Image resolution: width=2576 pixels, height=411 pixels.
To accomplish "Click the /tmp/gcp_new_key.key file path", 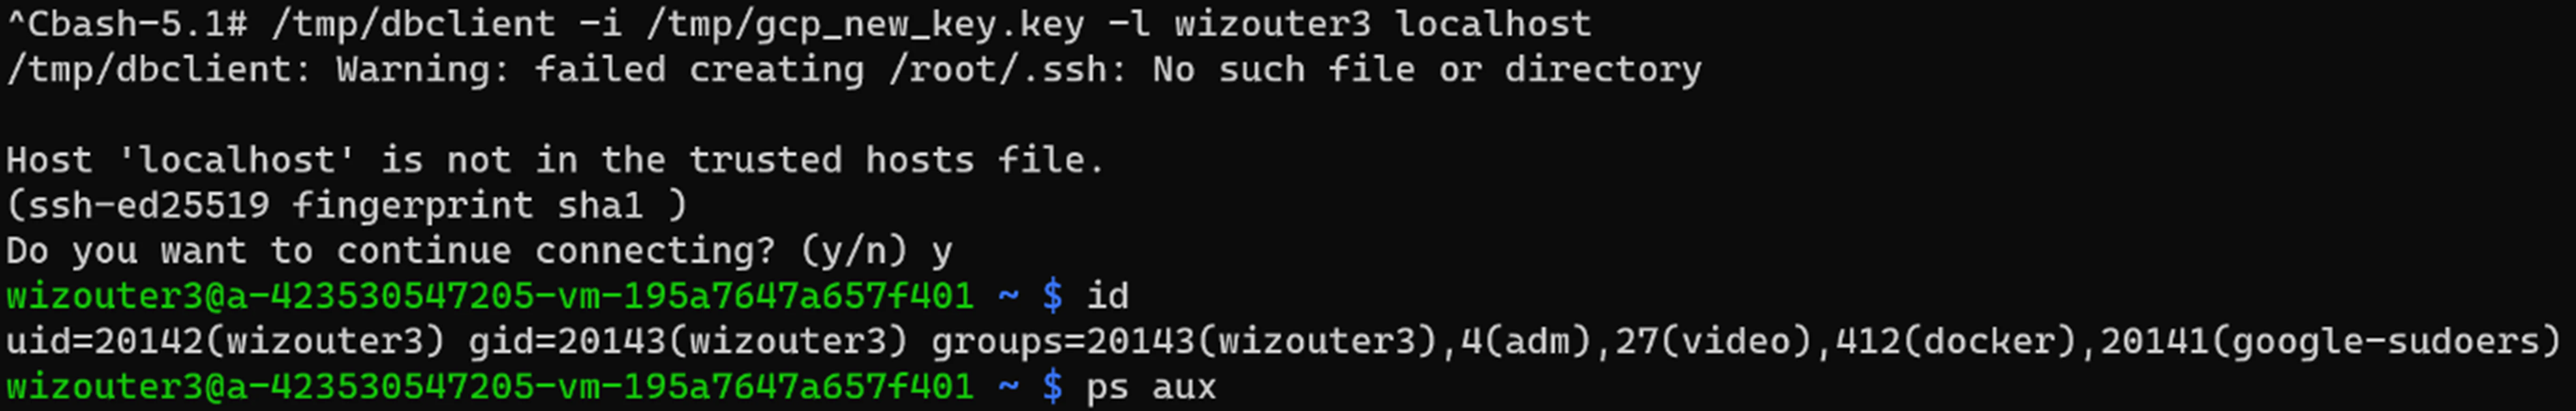I will pyautogui.click(x=865, y=24).
